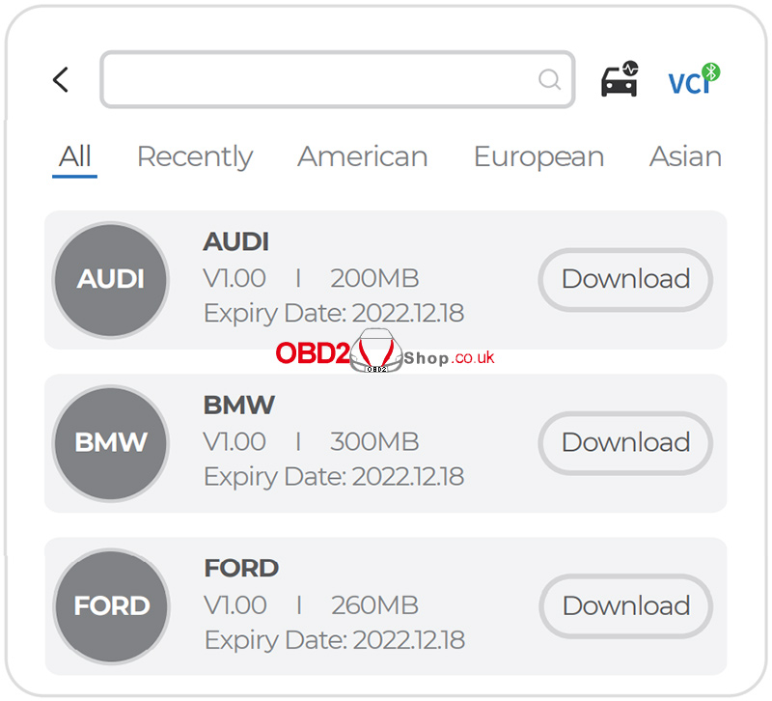The height and width of the screenshot is (701, 772).
Task: Click the OBD2Shop.co.uk watermark link
Action: (384, 354)
